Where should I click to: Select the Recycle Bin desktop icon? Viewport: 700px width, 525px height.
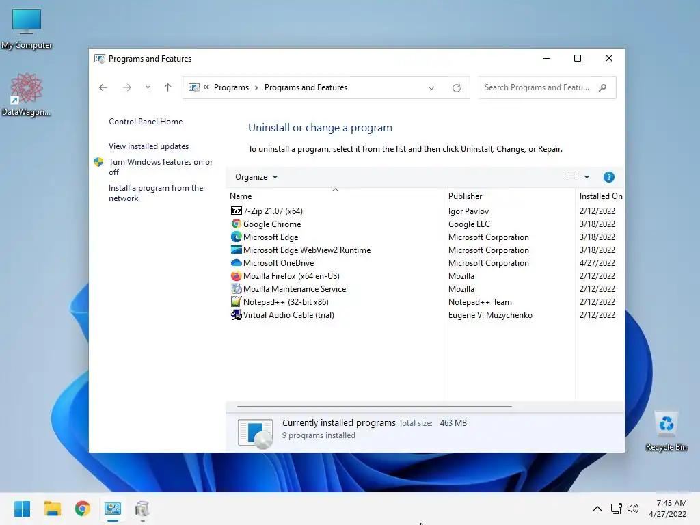tap(666, 431)
